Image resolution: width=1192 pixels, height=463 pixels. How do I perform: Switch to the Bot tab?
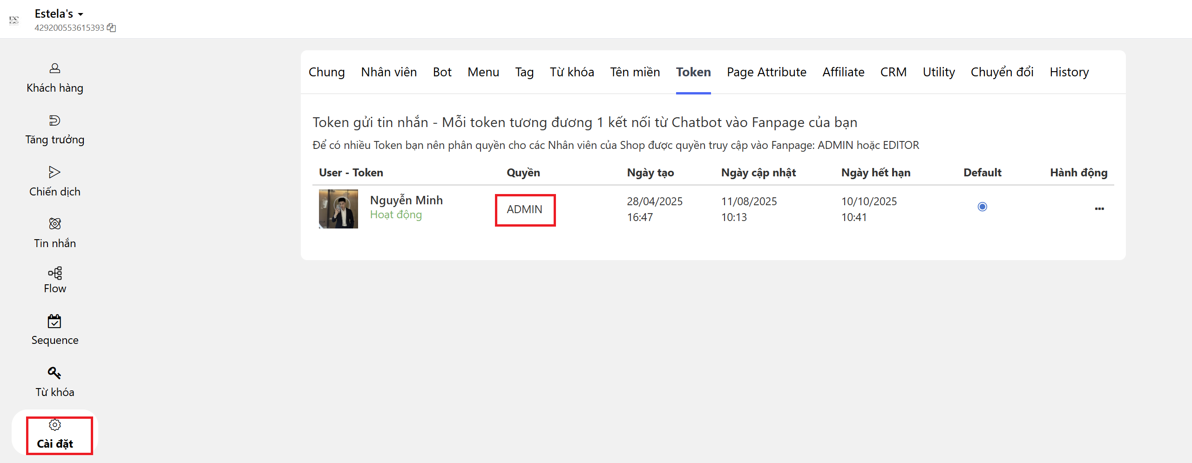coord(442,72)
